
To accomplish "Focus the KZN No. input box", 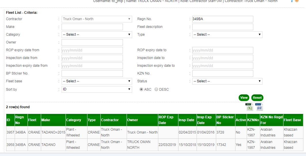I will point(223,73).
